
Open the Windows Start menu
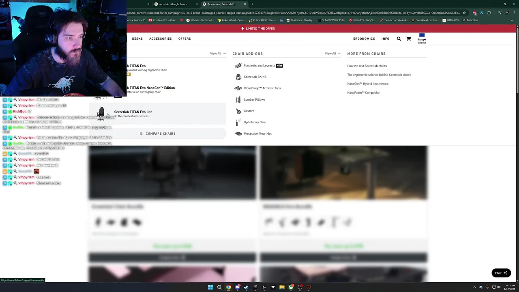click(210, 287)
